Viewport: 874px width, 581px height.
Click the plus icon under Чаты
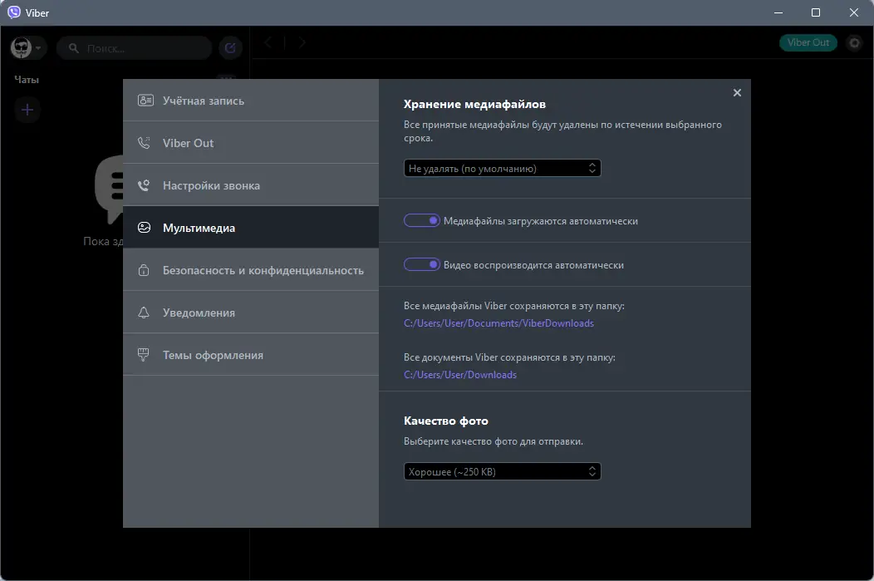(x=27, y=109)
